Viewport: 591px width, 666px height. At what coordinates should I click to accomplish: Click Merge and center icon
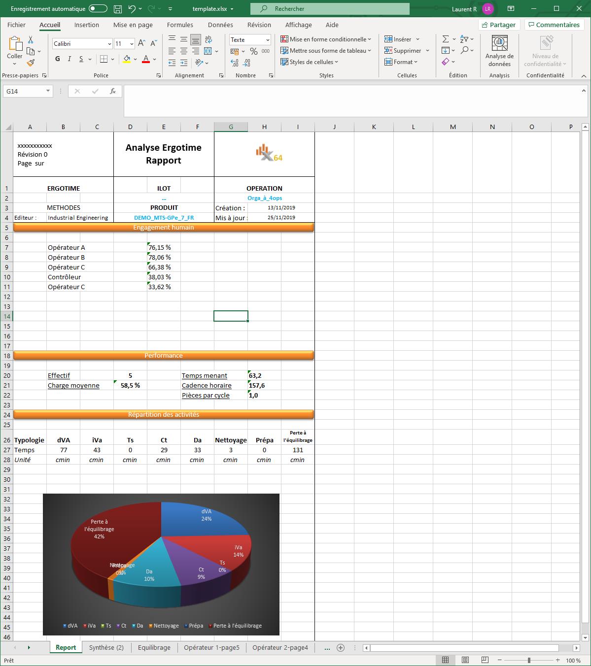pyautogui.click(x=208, y=51)
